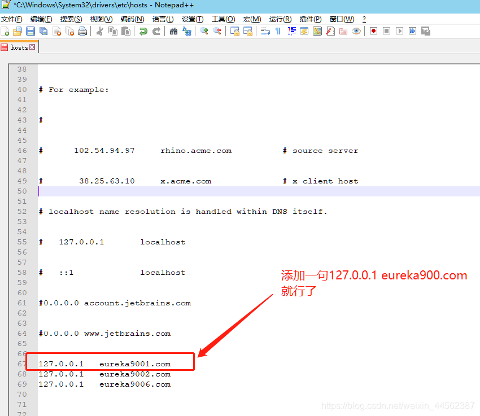Select the hosts document tab
480x416 pixels.
[x=19, y=47]
